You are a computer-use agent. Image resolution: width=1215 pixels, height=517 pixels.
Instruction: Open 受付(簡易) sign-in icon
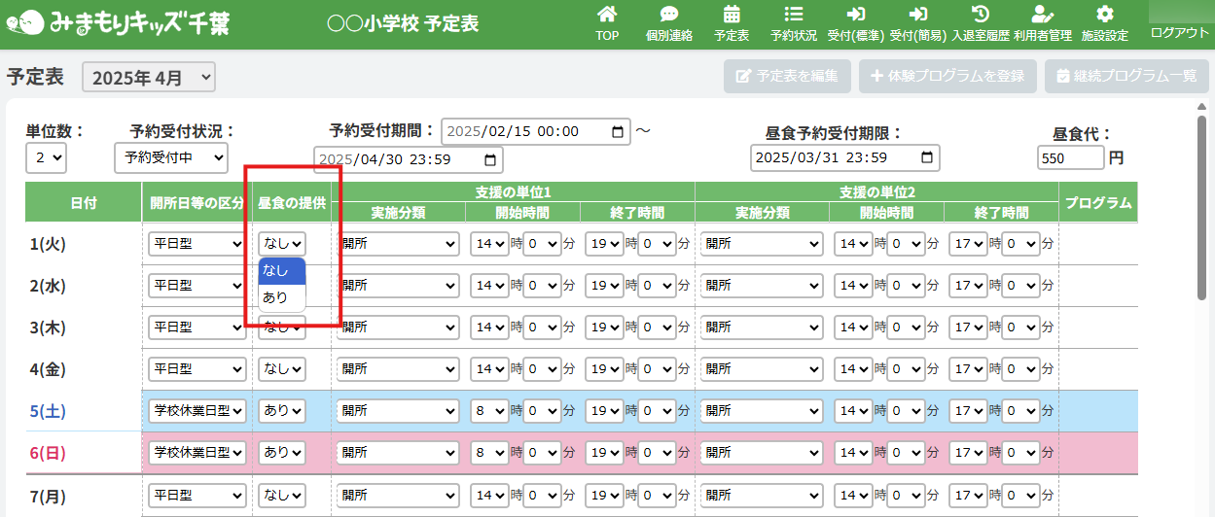point(918,16)
